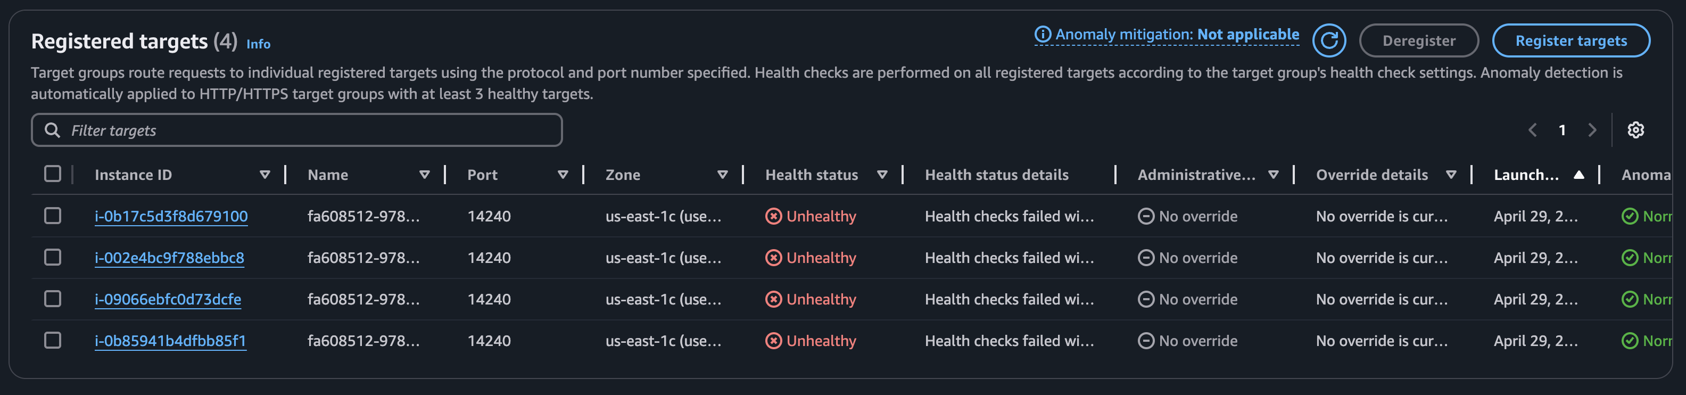Click the refresh targets icon
Viewport: 1686px width, 395px height.
click(x=1329, y=40)
